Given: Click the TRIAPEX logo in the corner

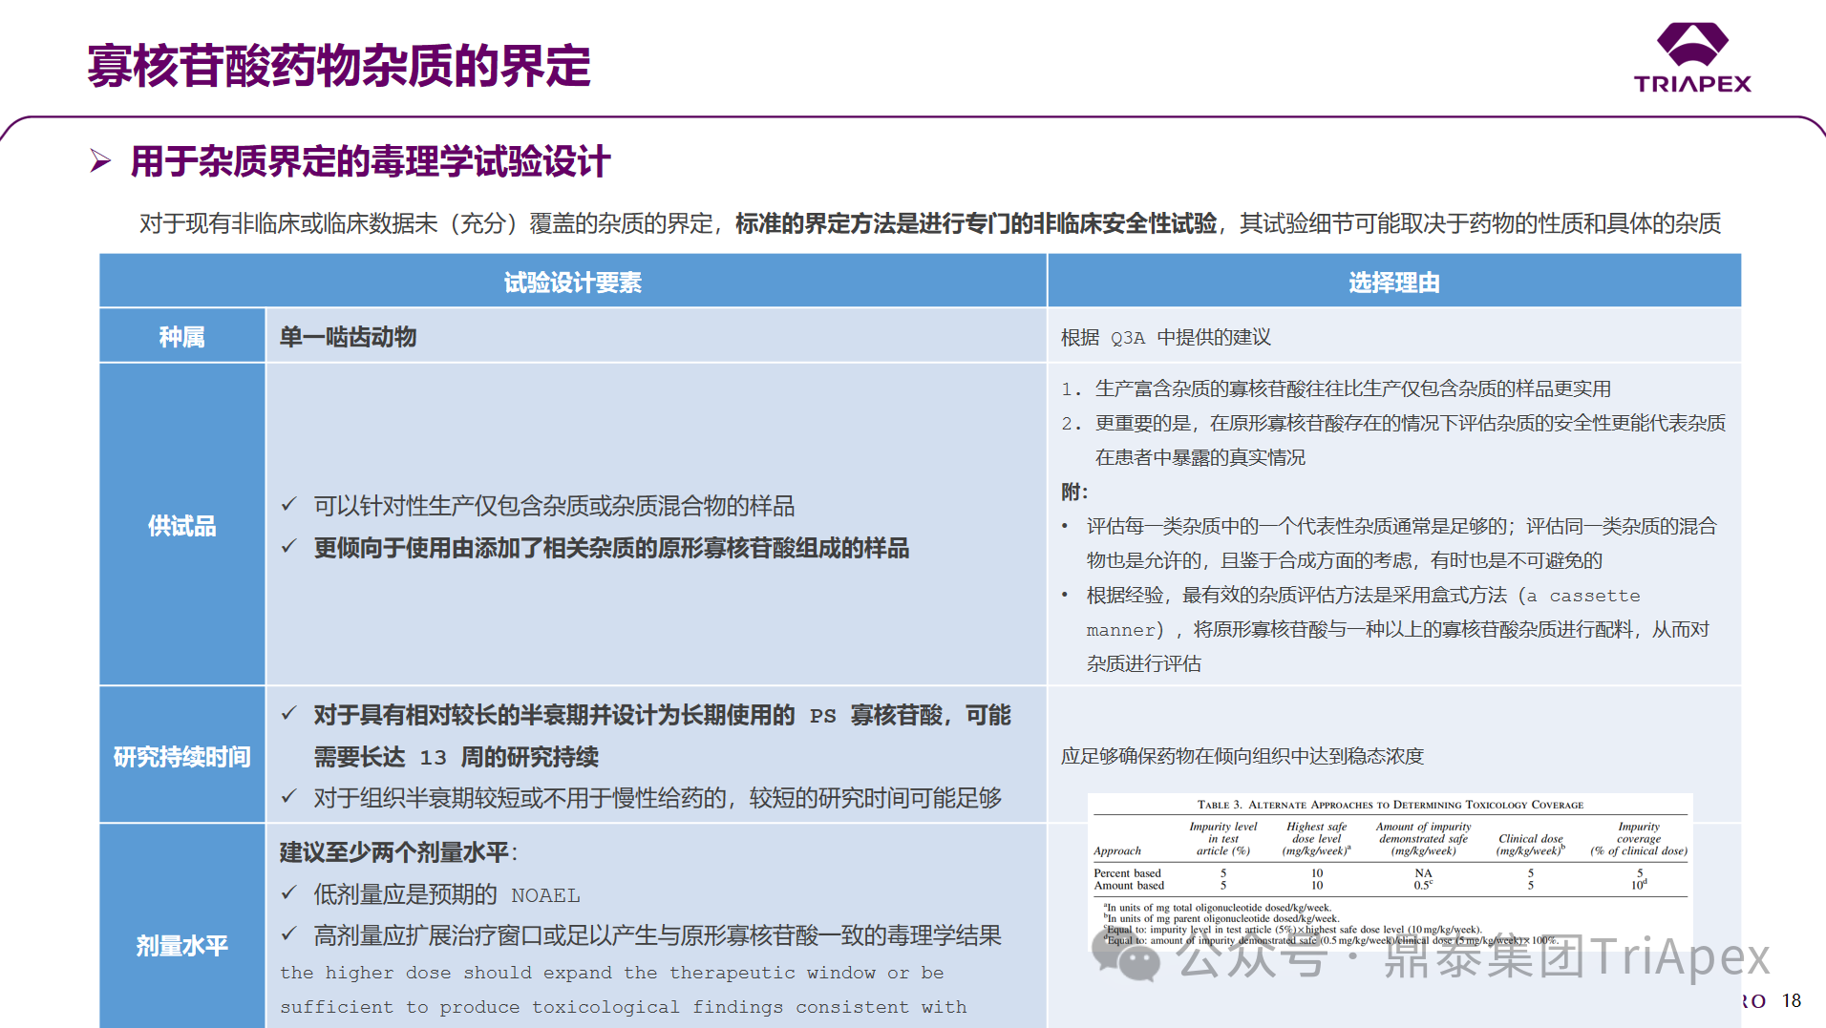Looking at the screenshot, I should click(1692, 58).
